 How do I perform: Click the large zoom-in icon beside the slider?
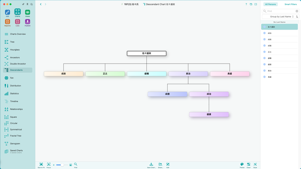(71, 165)
